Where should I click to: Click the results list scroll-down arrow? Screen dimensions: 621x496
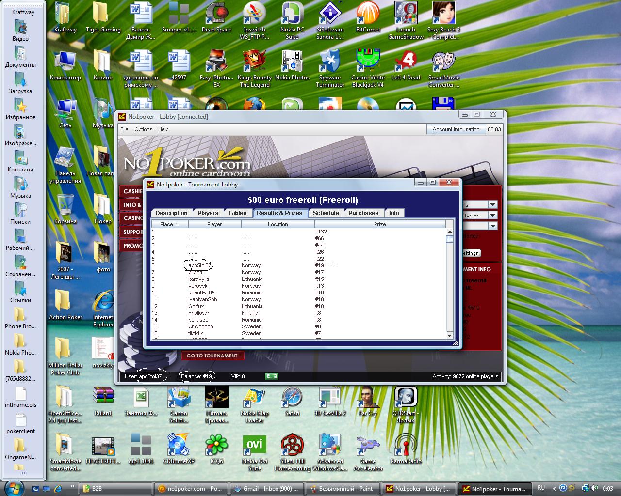[449, 335]
